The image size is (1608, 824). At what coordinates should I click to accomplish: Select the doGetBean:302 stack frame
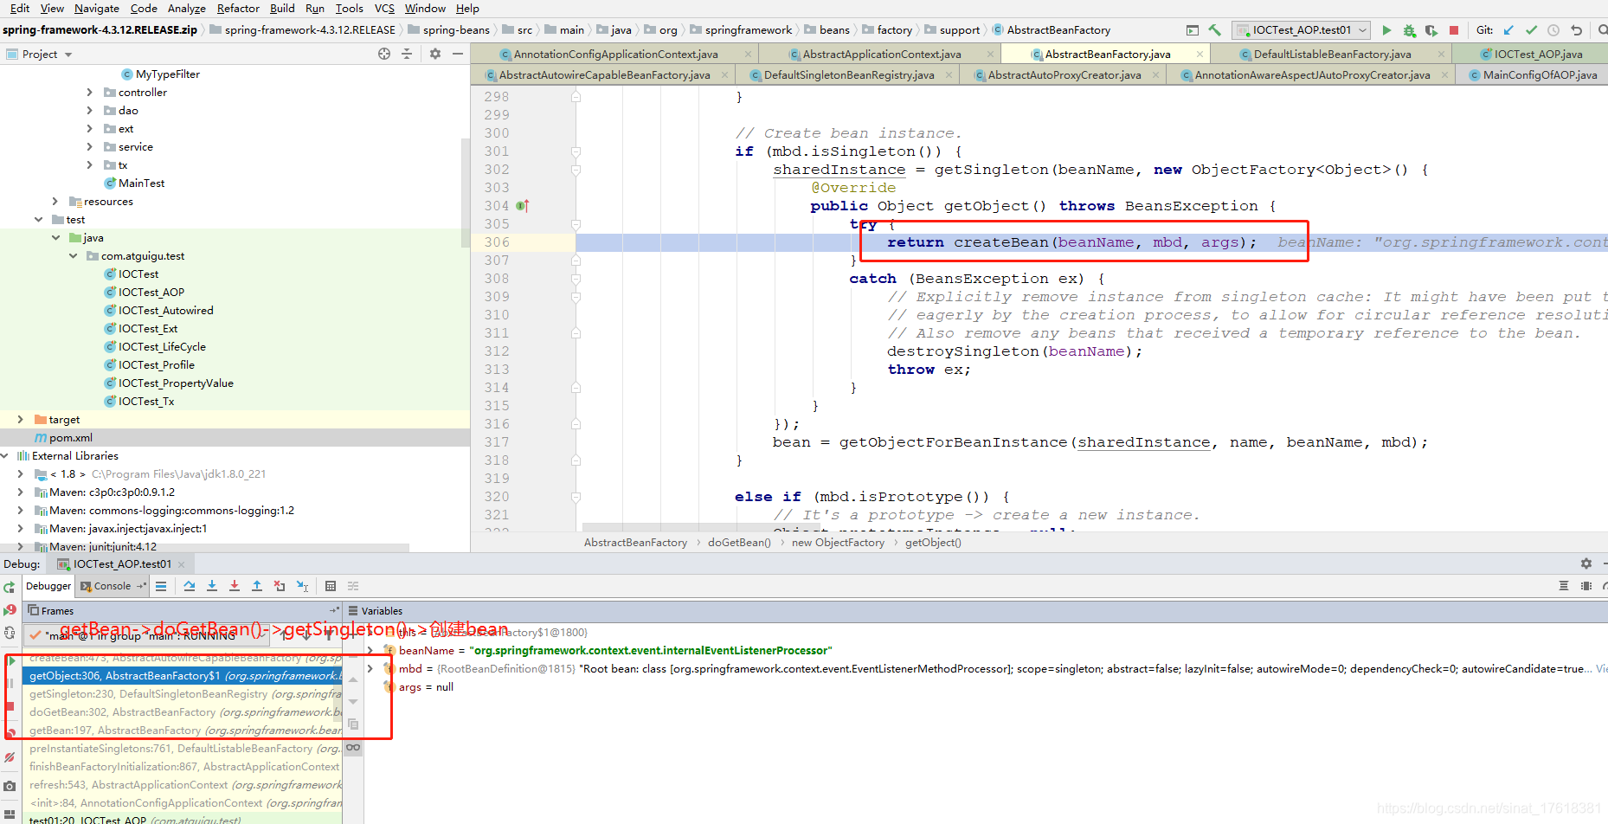pyautogui.click(x=183, y=712)
